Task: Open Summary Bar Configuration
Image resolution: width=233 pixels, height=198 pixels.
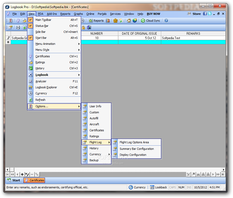Action: [136, 149]
